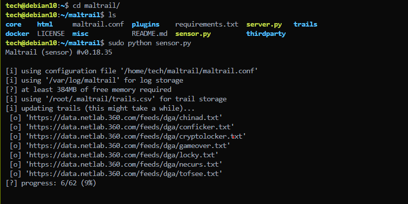Click the configuration file path text

pos(189,71)
